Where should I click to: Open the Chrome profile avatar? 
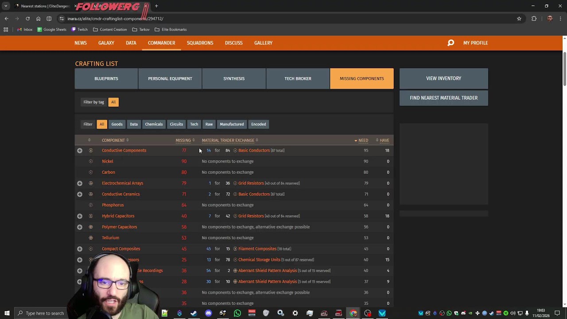550,19
